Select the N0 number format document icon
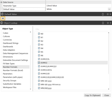Image resolution: width=112 pixels, height=98 pixels. pyautogui.click(x=39, y=34)
